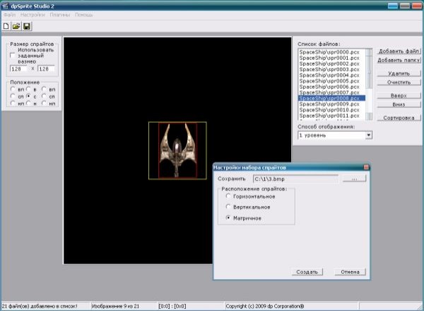424x311 pixels.
Task: Select the 'Вертикальное' radio option
Action: coord(228,207)
